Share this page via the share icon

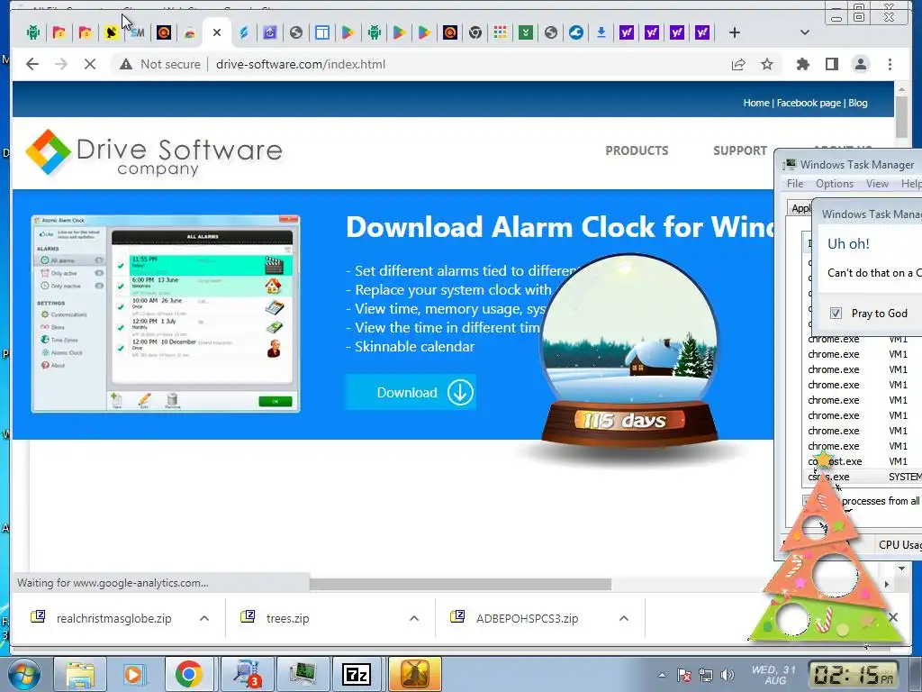click(x=738, y=64)
